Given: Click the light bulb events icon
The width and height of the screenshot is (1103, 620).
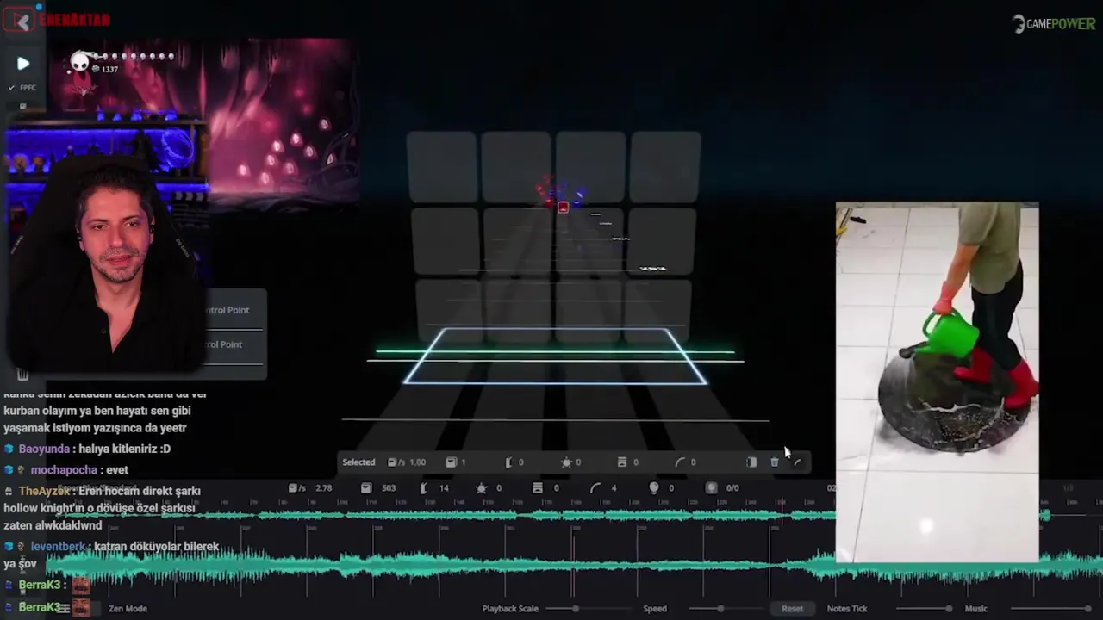Looking at the screenshot, I should [x=654, y=488].
